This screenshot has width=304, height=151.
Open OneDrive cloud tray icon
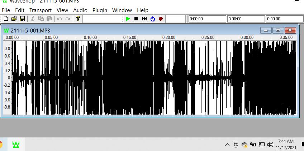(244, 145)
